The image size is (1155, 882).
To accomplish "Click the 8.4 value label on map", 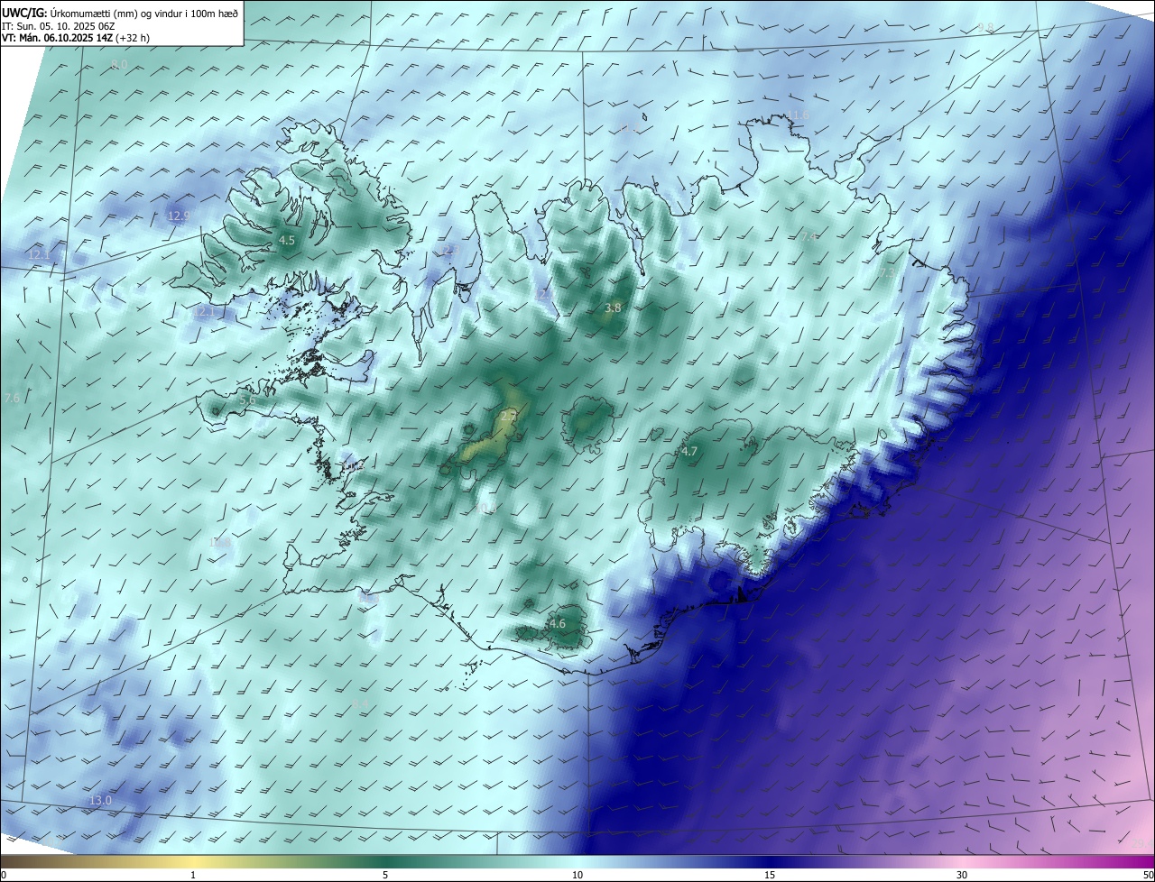I will [x=360, y=703].
